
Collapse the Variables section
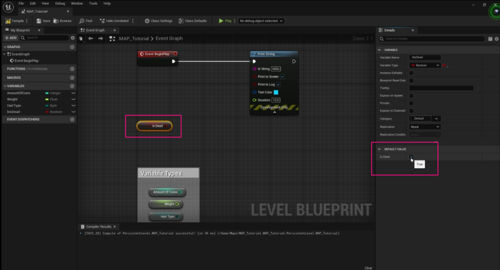coord(5,86)
